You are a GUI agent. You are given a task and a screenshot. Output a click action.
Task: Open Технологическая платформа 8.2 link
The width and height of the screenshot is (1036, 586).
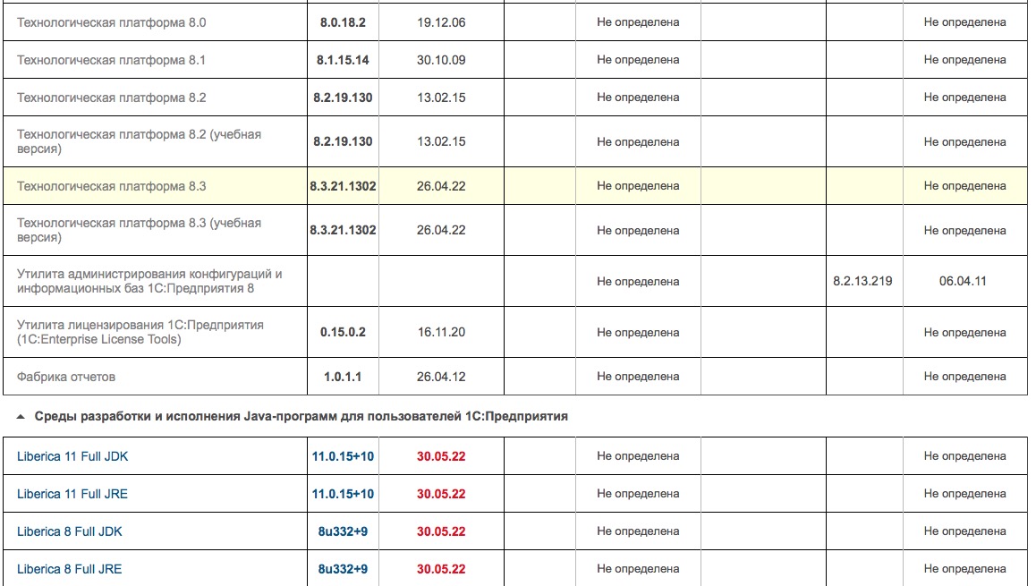point(112,98)
